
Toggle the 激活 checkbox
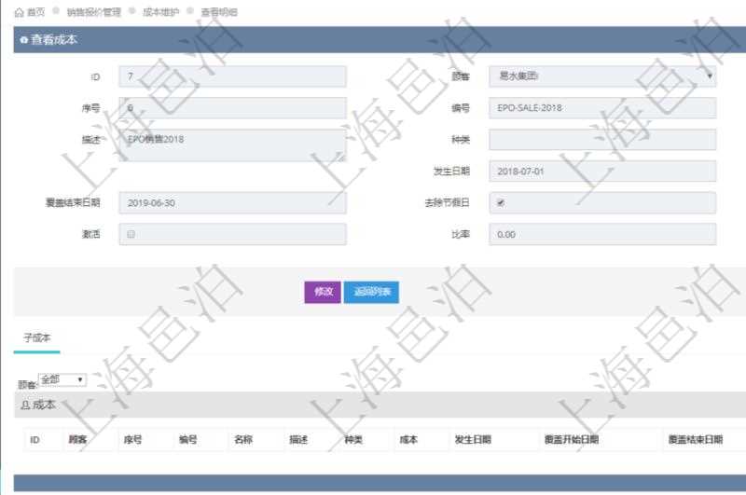pyautogui.click(x=131, y=234)
